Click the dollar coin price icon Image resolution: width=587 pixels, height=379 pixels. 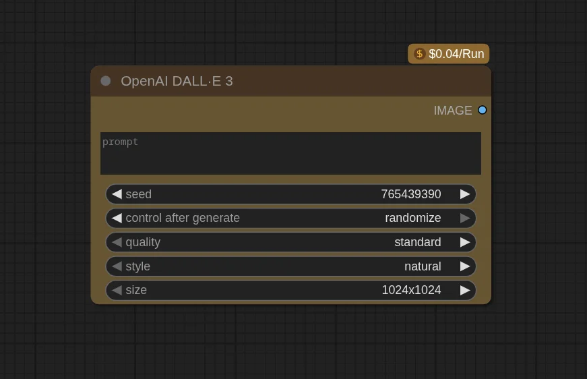click(419, 54)
